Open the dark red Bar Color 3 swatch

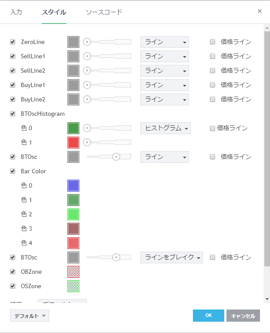(73, 229)
